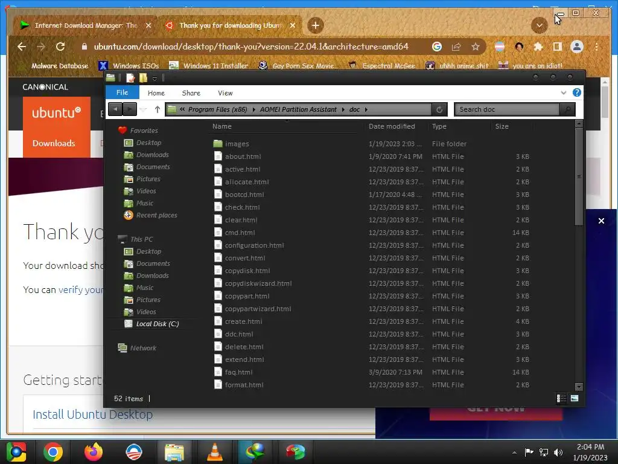
Task: Open File menu in Explorer
Action: click(122, 92)
